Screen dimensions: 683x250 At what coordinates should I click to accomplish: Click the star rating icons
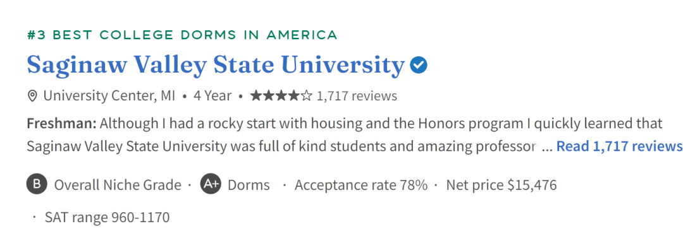pos(281,96)
